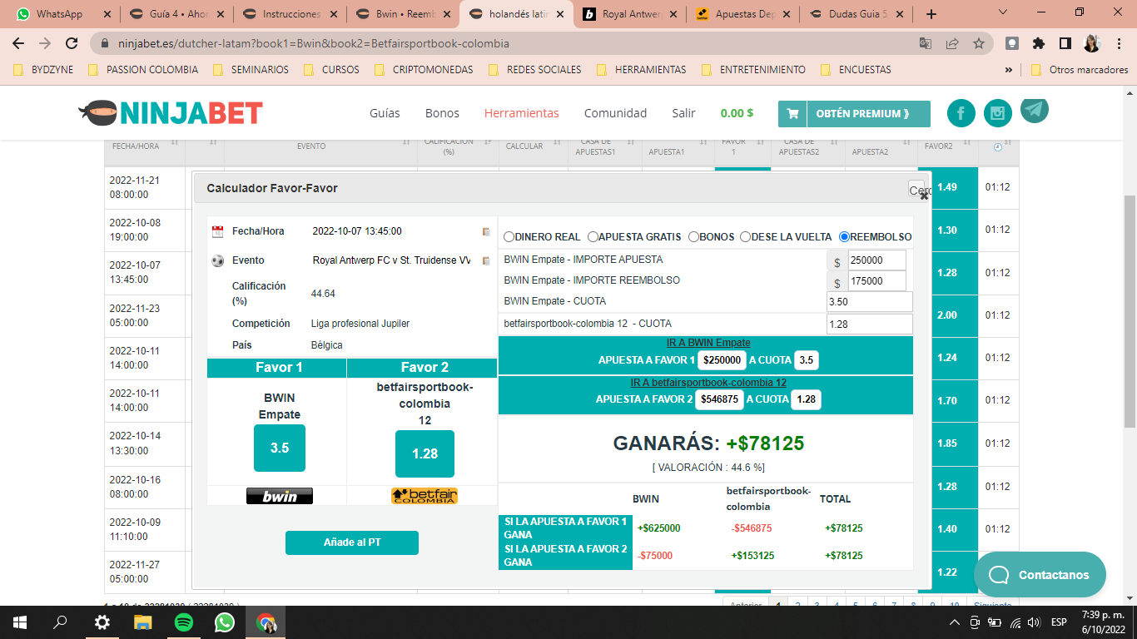Screen dimensions: 1137x639
Task: Open Chrome side panel icon
Action: click(1065, 43)
